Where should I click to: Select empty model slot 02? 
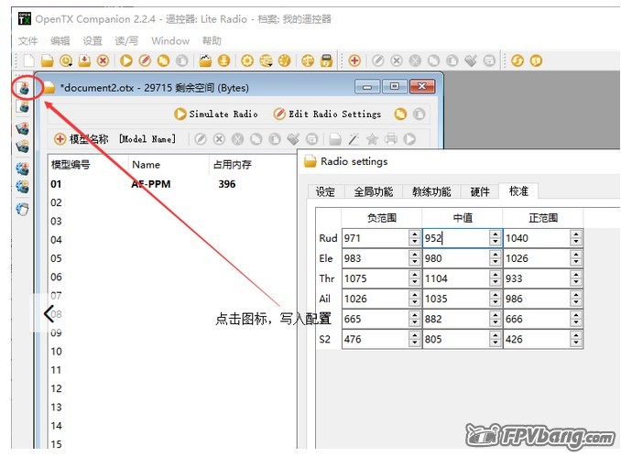172,202
